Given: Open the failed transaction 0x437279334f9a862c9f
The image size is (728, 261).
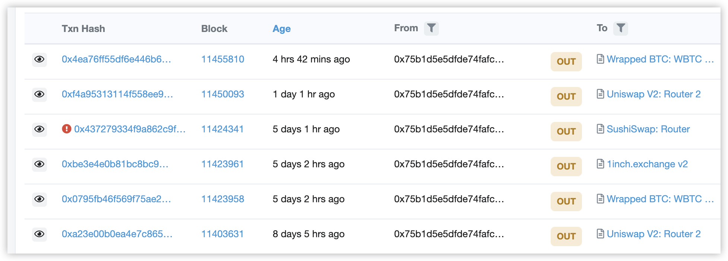Looking at the screenshot, I should (x=130, y=129).
